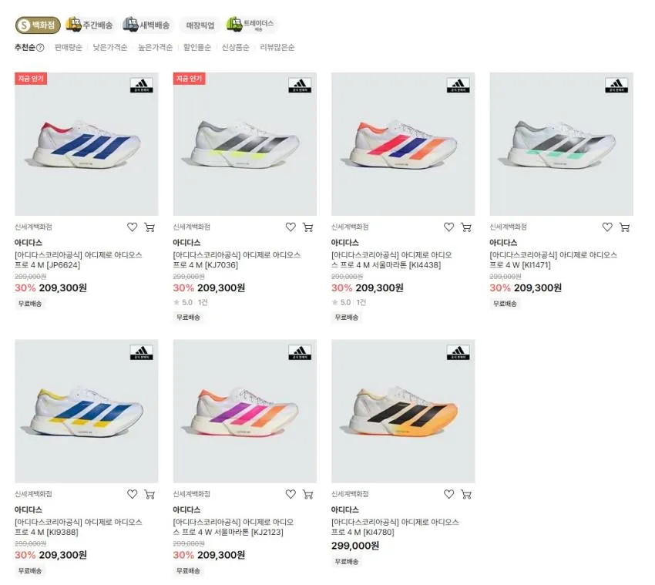655x585 pixels.
Task: Add KJ2123 Seoul Marathon shoe to cart
Action: pos(308,494)
